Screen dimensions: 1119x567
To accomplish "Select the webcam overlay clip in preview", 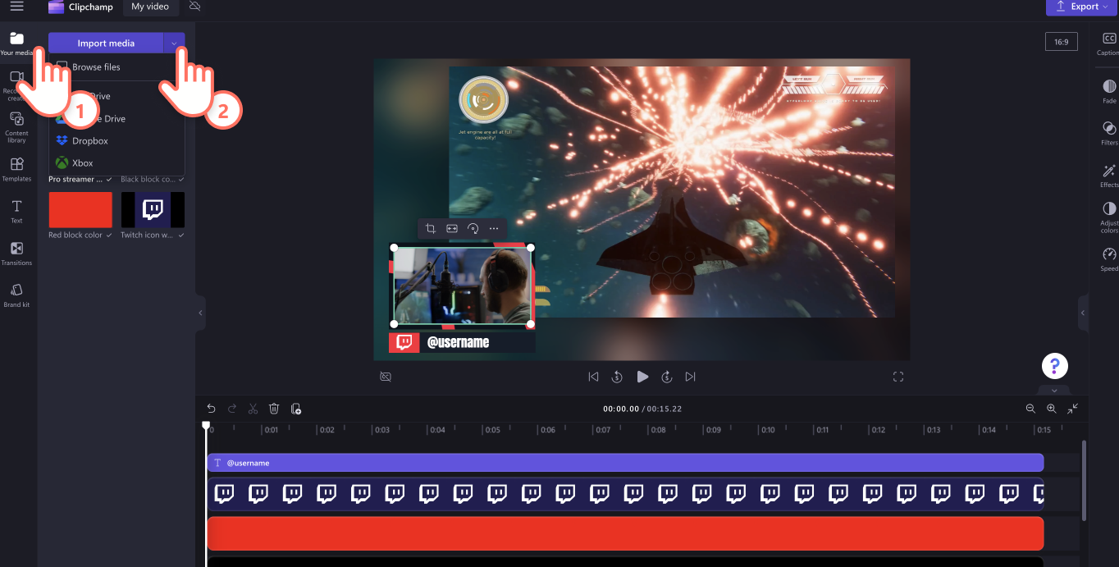I will coord(462,286).
